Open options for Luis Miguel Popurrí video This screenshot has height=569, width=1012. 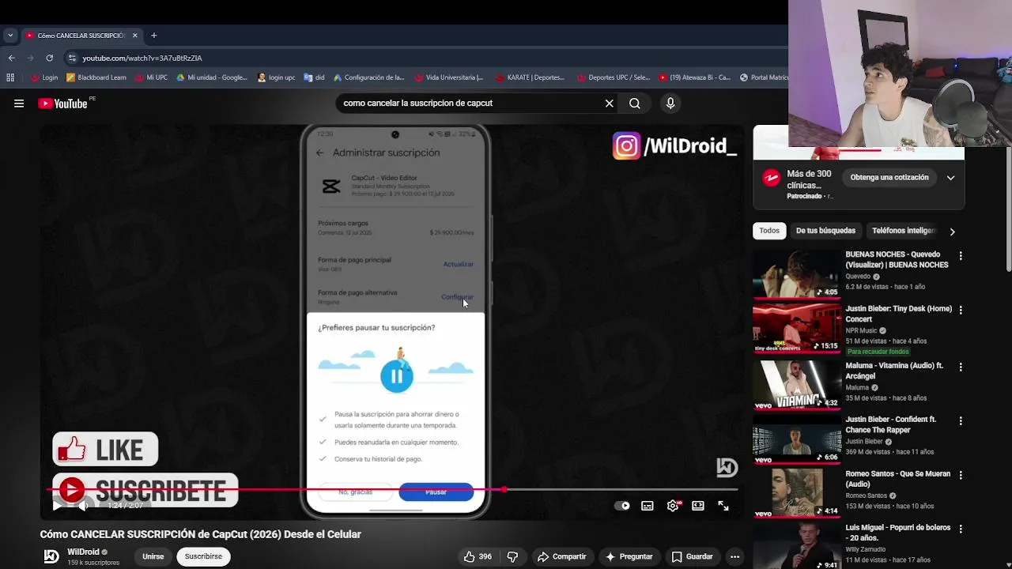[961, 529]
